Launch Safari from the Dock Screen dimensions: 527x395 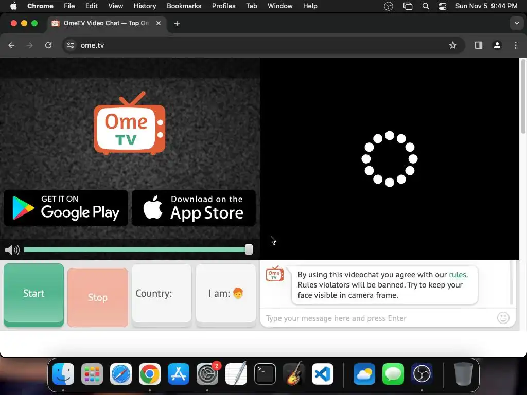click(x=120, y=374)
